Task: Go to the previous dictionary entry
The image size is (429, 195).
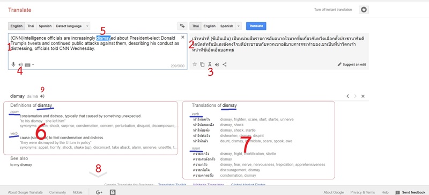Action: pyautogui.click(x=347, y=96)
